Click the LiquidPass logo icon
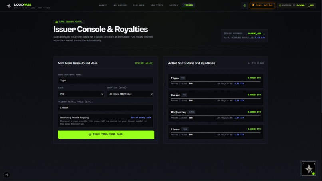 point(9,6)
